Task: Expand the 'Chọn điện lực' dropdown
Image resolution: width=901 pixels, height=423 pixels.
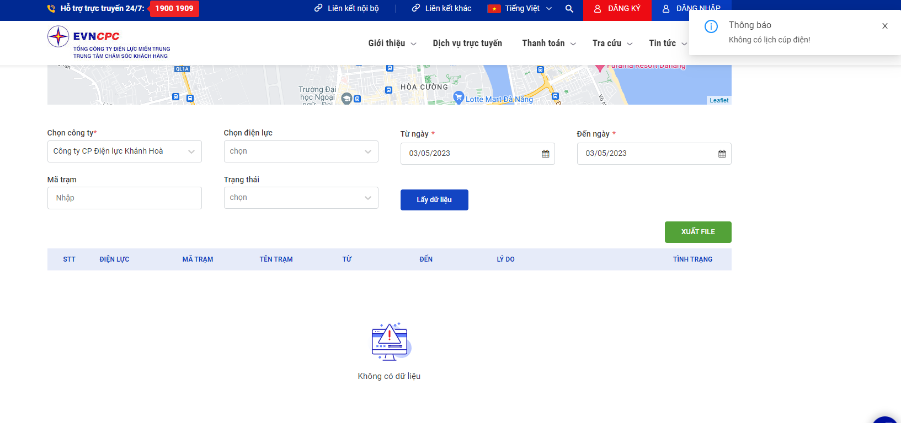Action: click(301, 151)
